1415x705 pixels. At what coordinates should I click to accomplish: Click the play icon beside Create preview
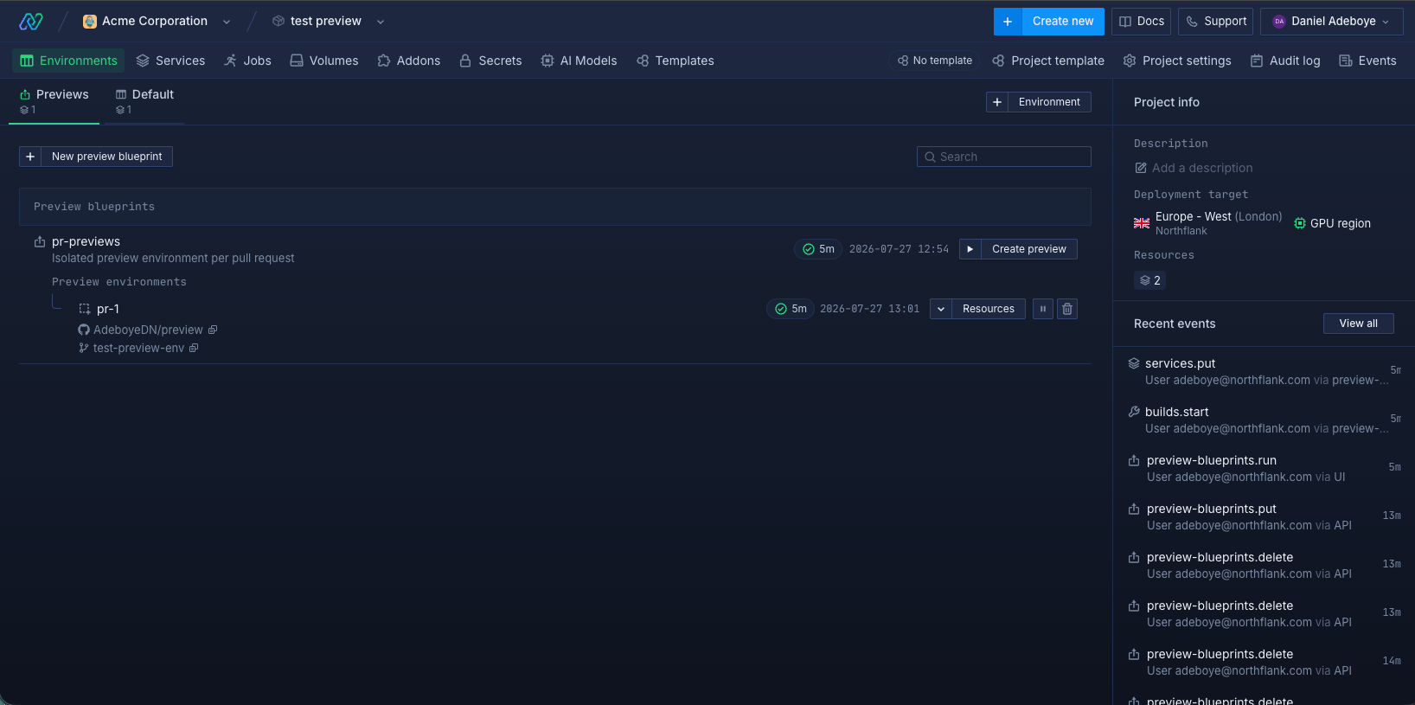(970, 249)
